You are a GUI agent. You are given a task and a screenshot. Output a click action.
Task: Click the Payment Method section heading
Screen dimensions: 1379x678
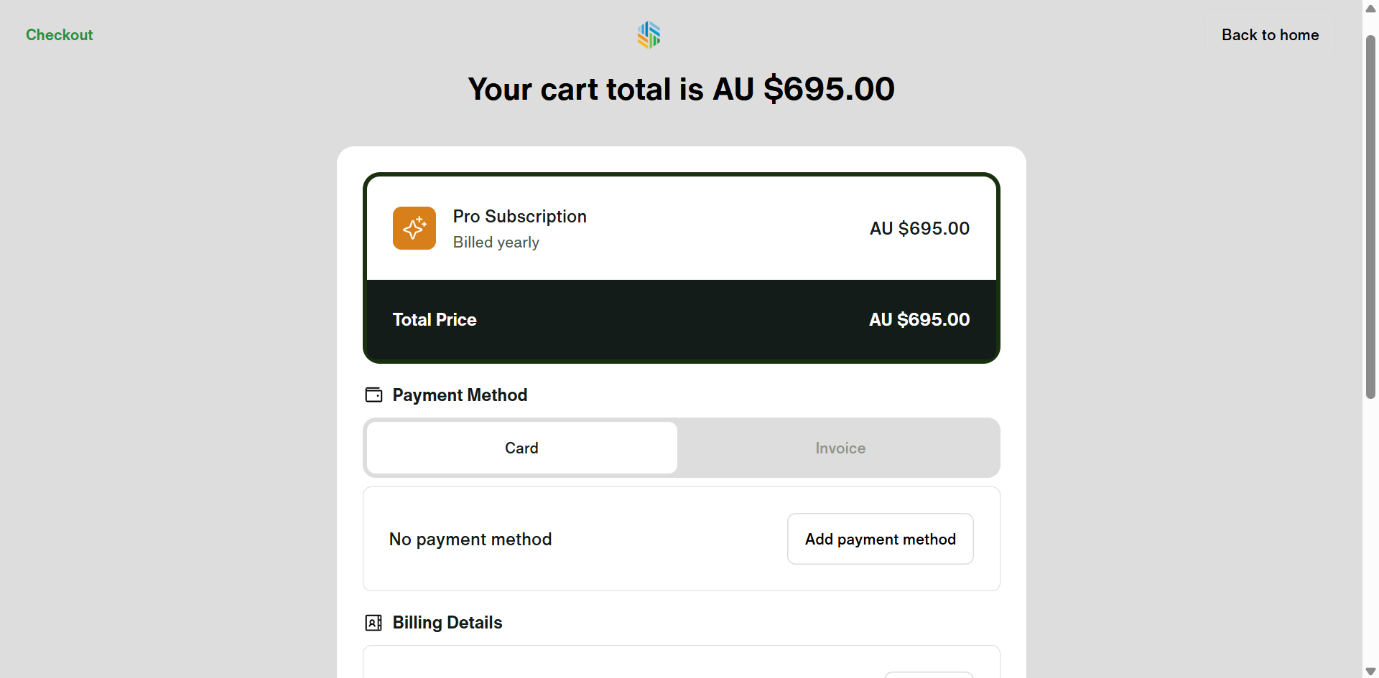[460, 395]
